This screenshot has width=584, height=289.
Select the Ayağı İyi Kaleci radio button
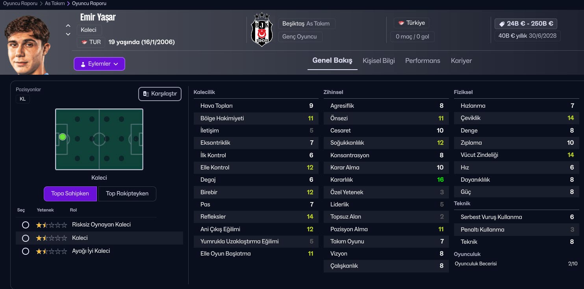26,251
